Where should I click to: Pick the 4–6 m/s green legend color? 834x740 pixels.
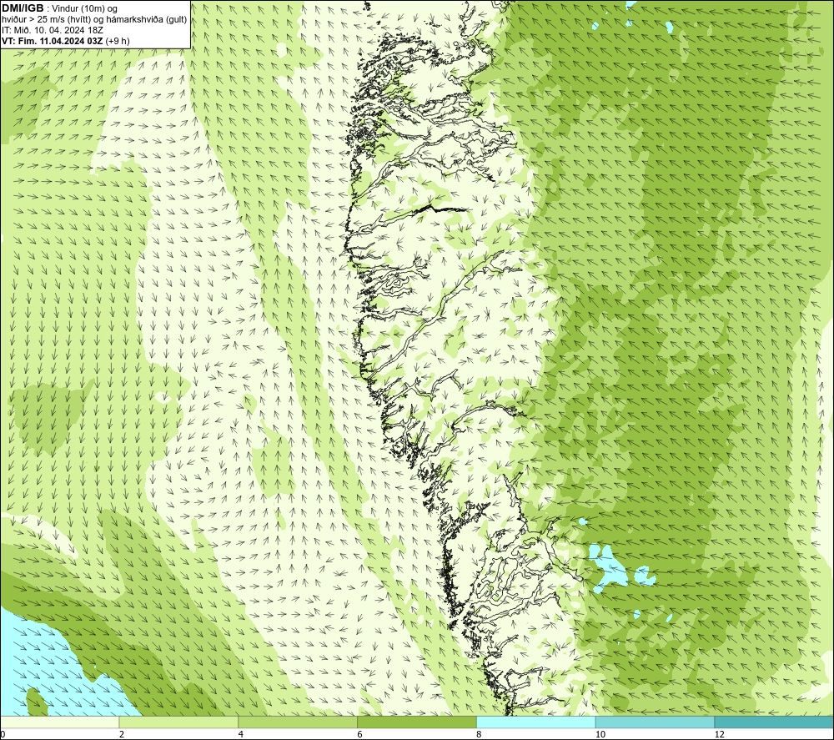pos(298,722)
